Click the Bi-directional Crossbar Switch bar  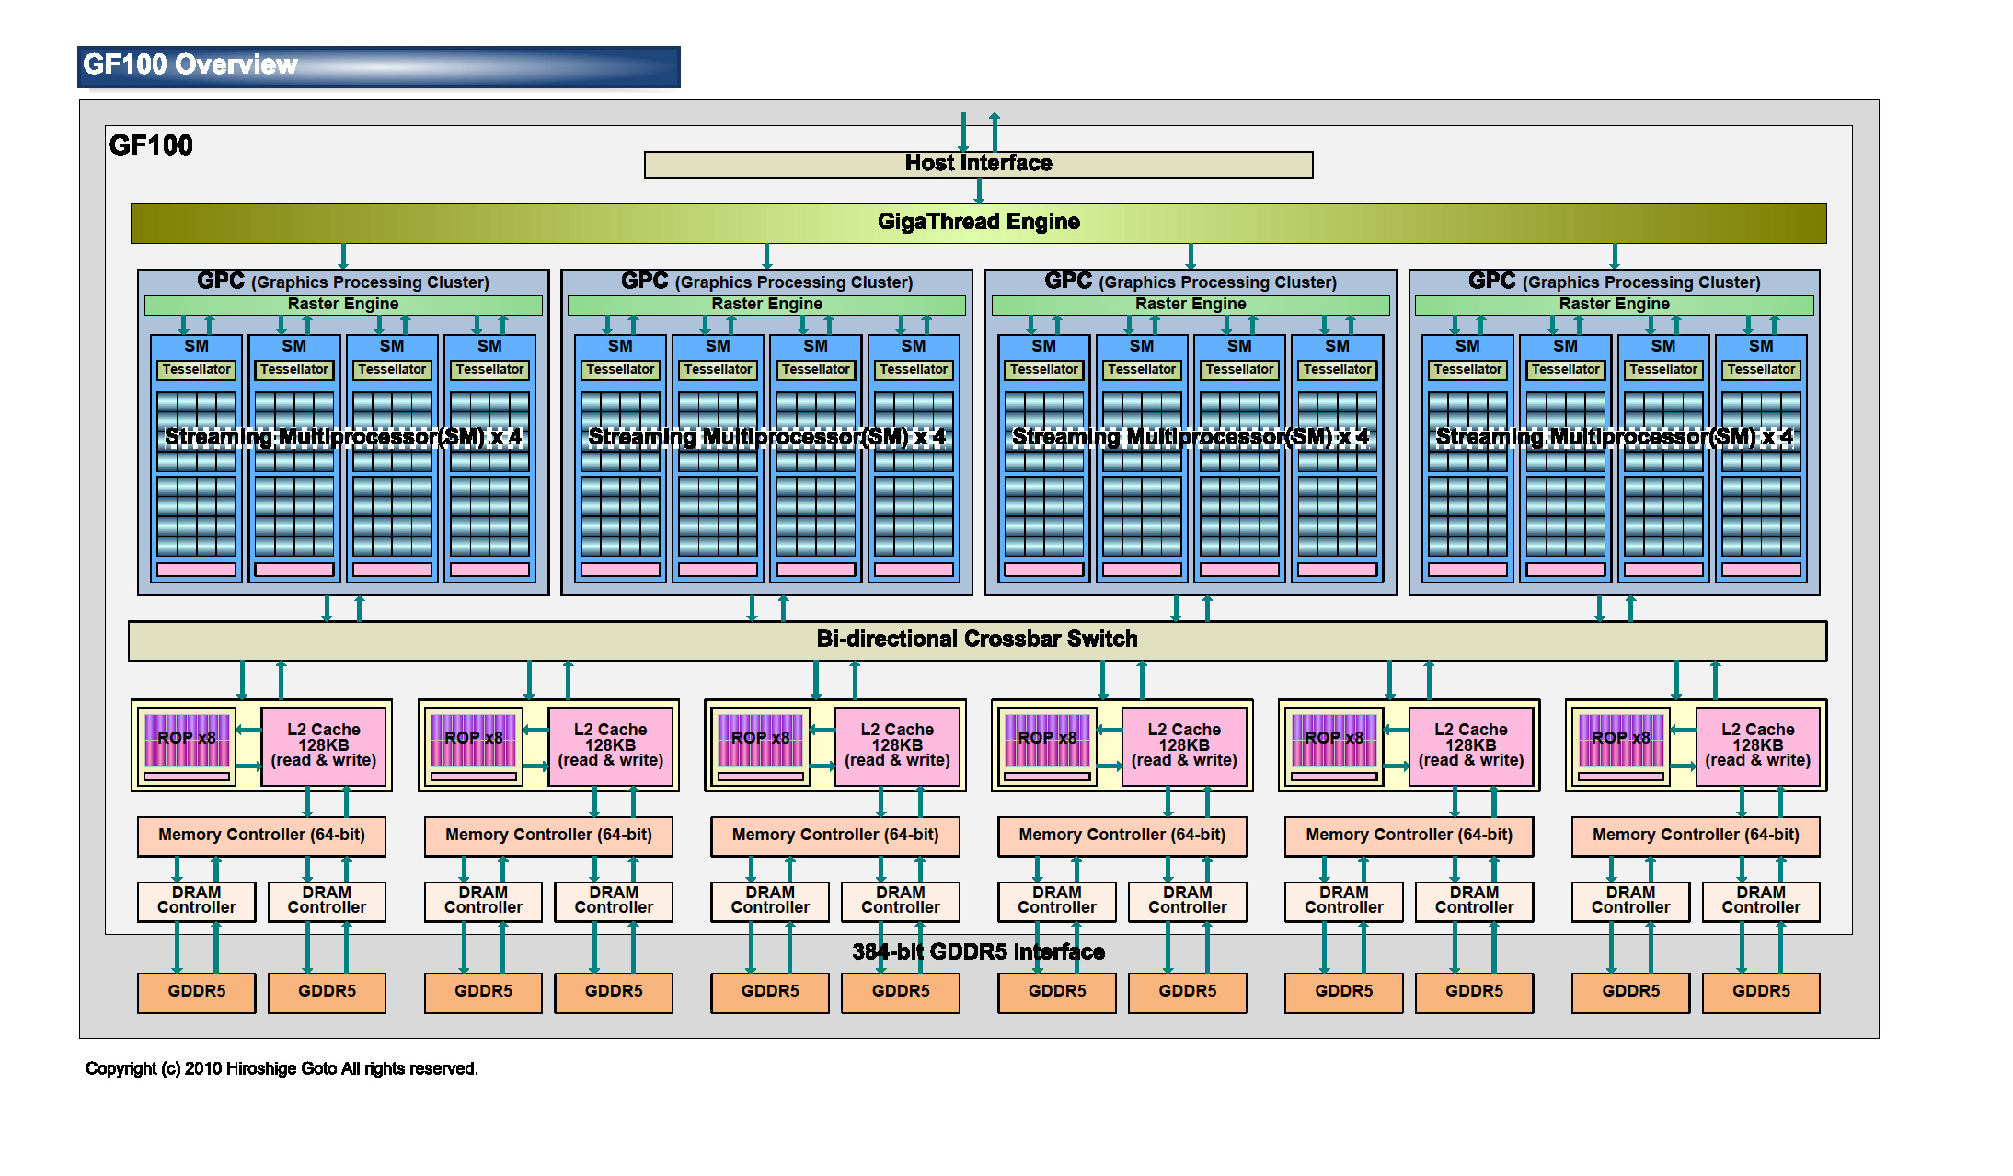[x=977, y=640]
